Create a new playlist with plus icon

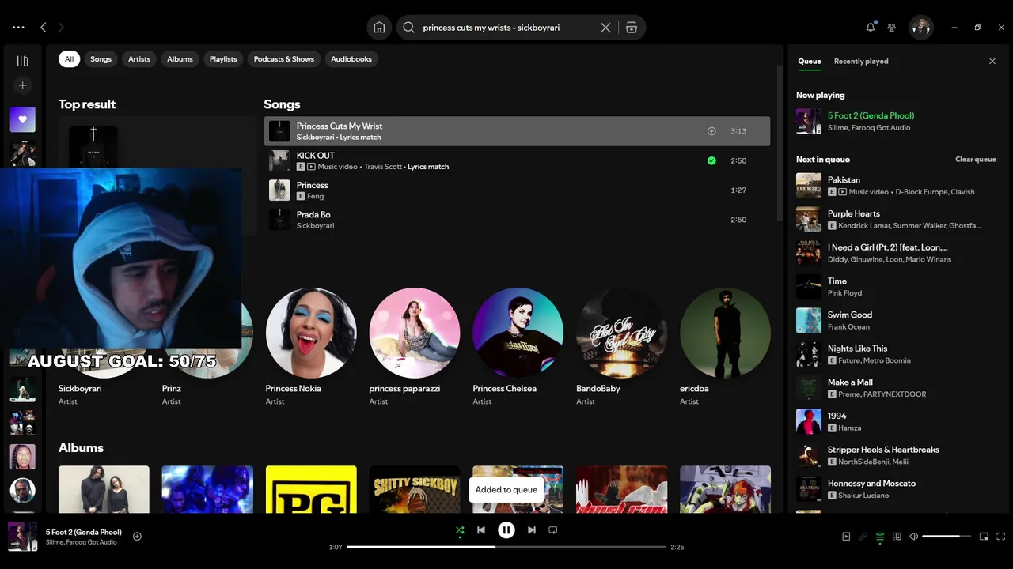[22, 85]
